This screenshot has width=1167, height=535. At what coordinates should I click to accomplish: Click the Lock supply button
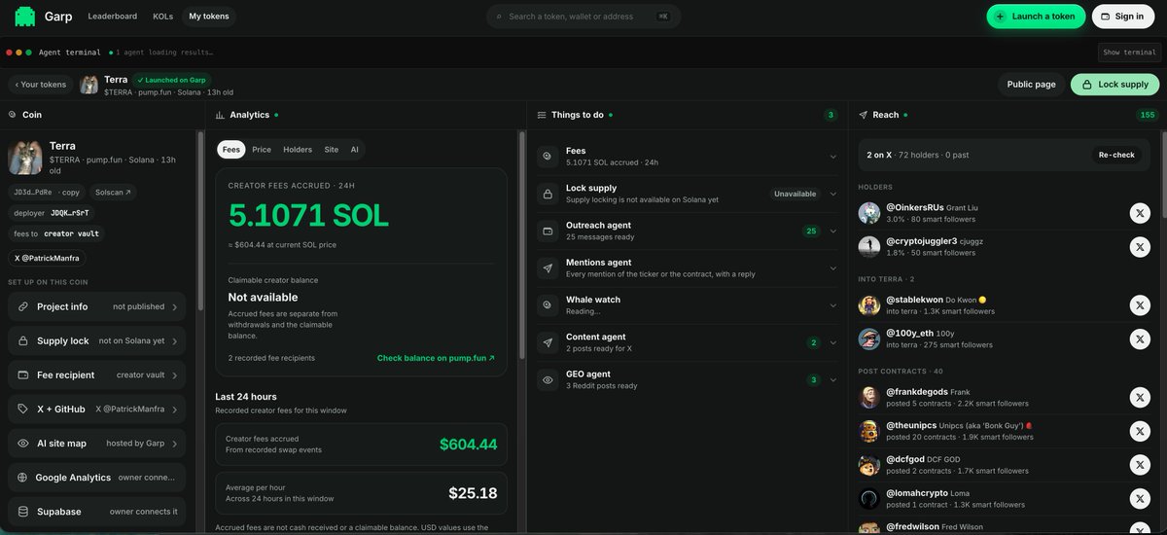click(1115, 85)
